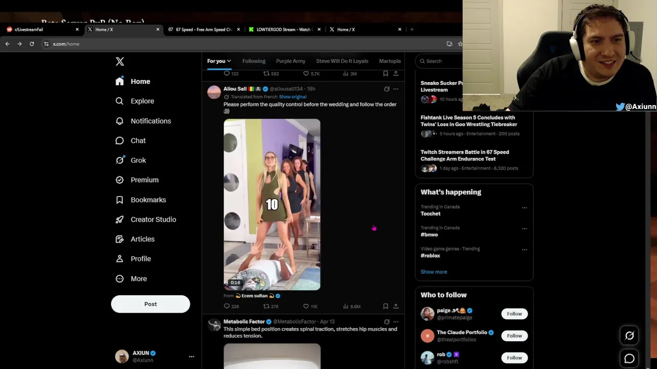Switch to Purple Army tab
The width and height of the screenshot is (657, 369).
tap(291, 61)
